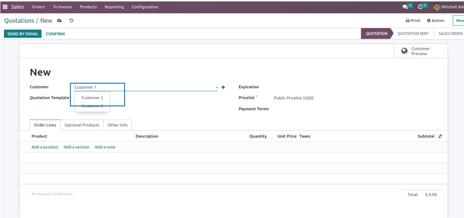This screenshot has width=464, height=218.
Task: Open the chat messages icon
Action: coord(405,7)
